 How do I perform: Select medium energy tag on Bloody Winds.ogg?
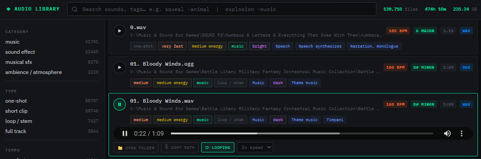pyautogui.click(x=173, y=83)
